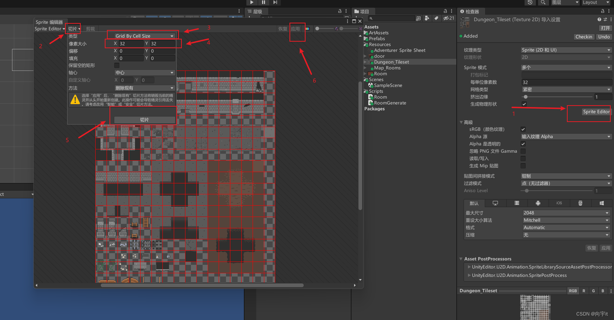Open the 轴心 pivot dropdown showing 中心
The height and width of the screenshot is (320, 614).
145,73
